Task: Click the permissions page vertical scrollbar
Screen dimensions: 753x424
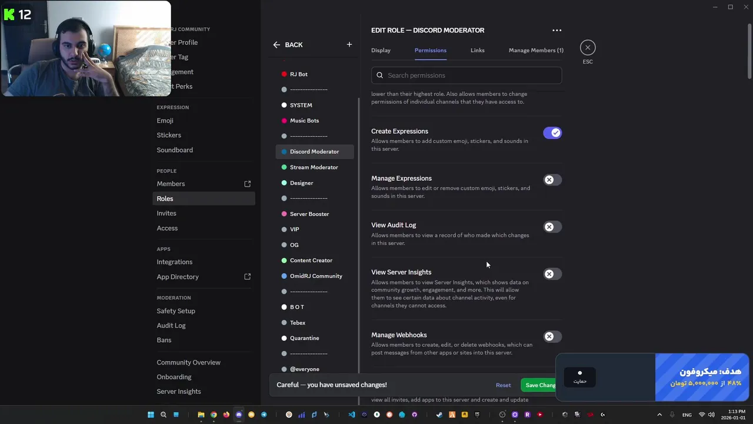Action: click(749, 50)
